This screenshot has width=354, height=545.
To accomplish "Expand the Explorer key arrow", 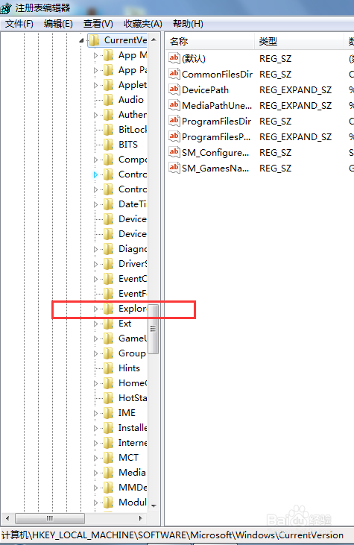I will click(x=95, y=309).
